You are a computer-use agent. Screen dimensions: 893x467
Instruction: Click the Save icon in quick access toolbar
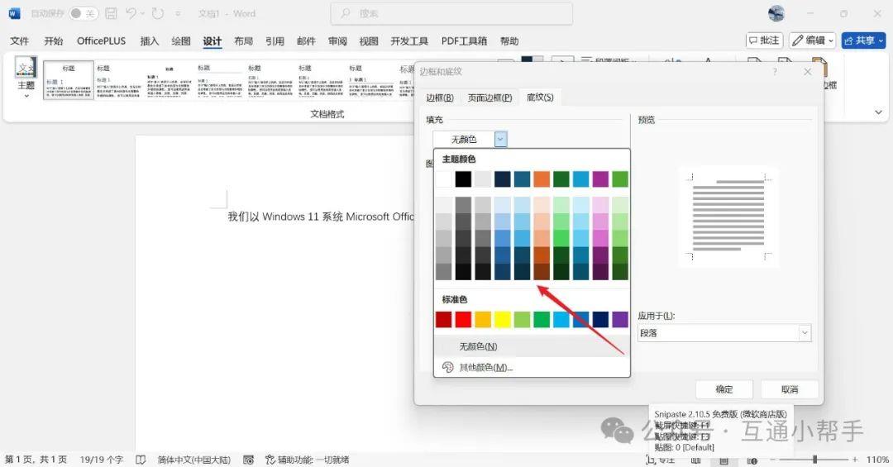click(x=112, y=13)
